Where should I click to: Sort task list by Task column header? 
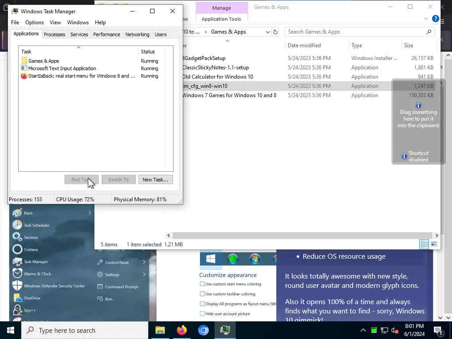tap(79, 52)
